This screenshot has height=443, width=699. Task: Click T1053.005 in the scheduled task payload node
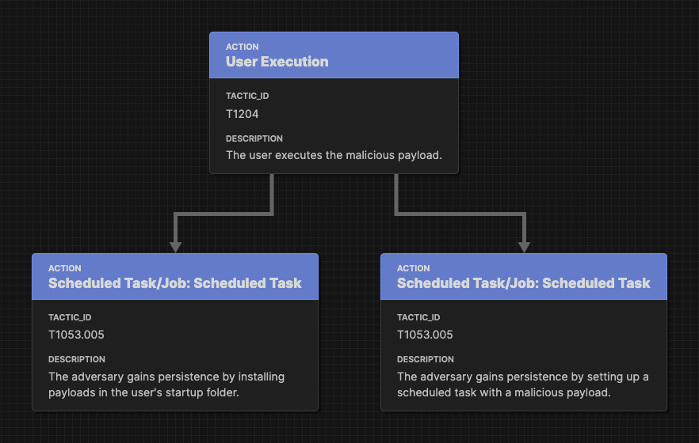425,335
